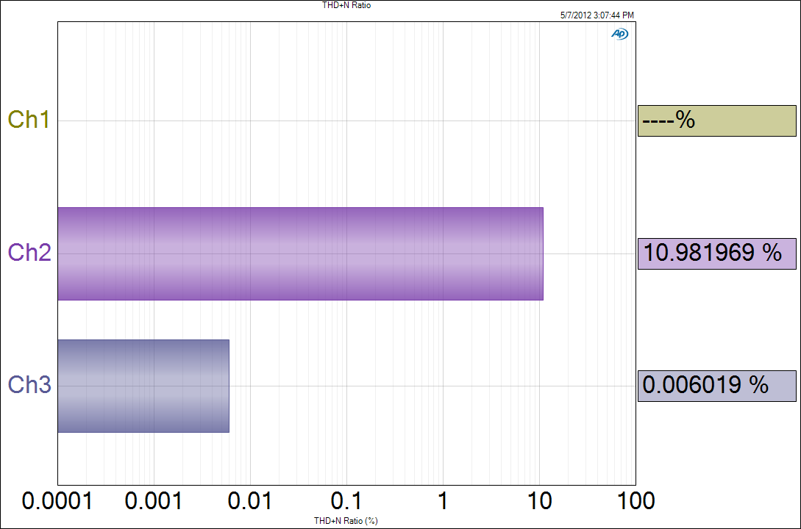Screen dimensions: 801x529
Task: Click the AP logo icon in the graph corner
Action: click(619, 35)
